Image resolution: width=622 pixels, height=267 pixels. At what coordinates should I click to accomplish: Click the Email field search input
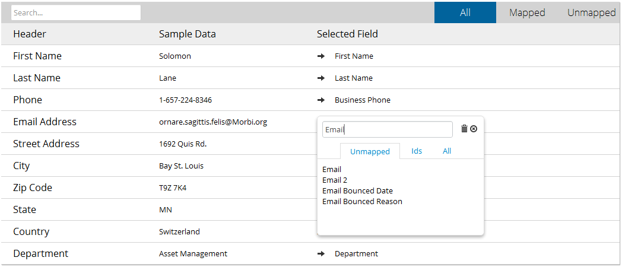[387, 129]
